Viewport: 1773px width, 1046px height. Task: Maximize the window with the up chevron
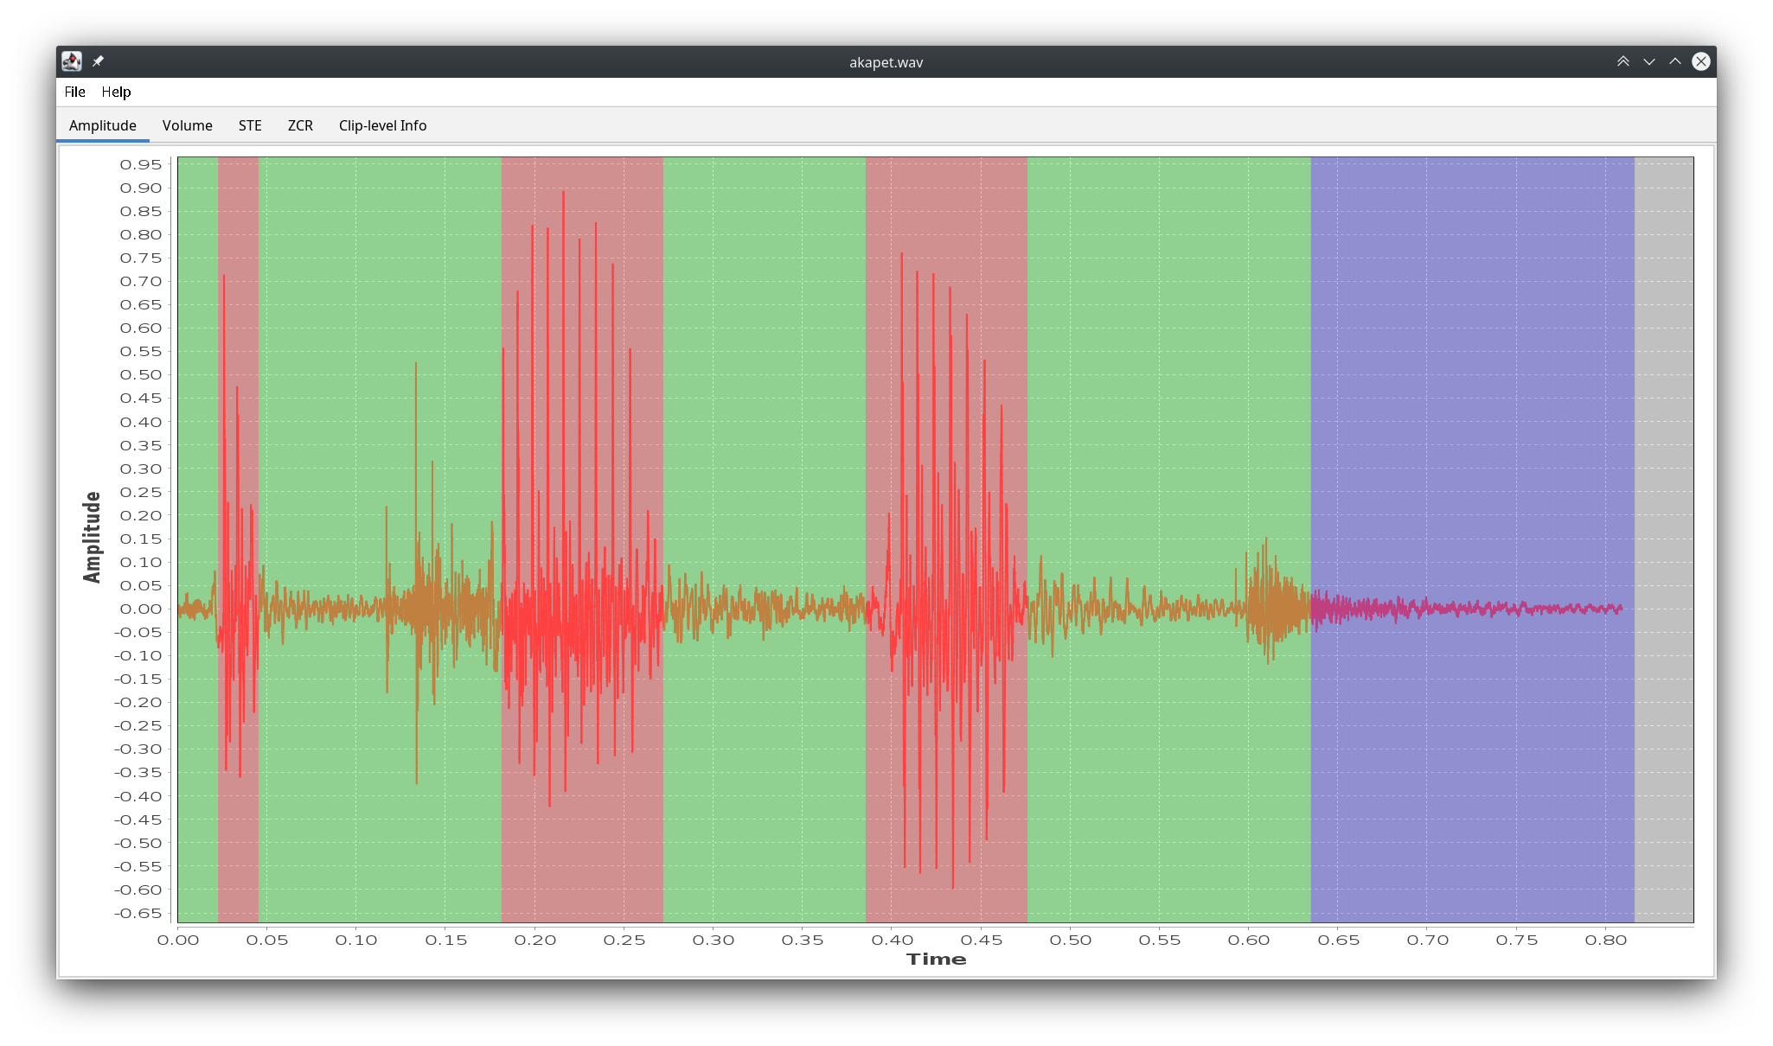pos(1674,61)
